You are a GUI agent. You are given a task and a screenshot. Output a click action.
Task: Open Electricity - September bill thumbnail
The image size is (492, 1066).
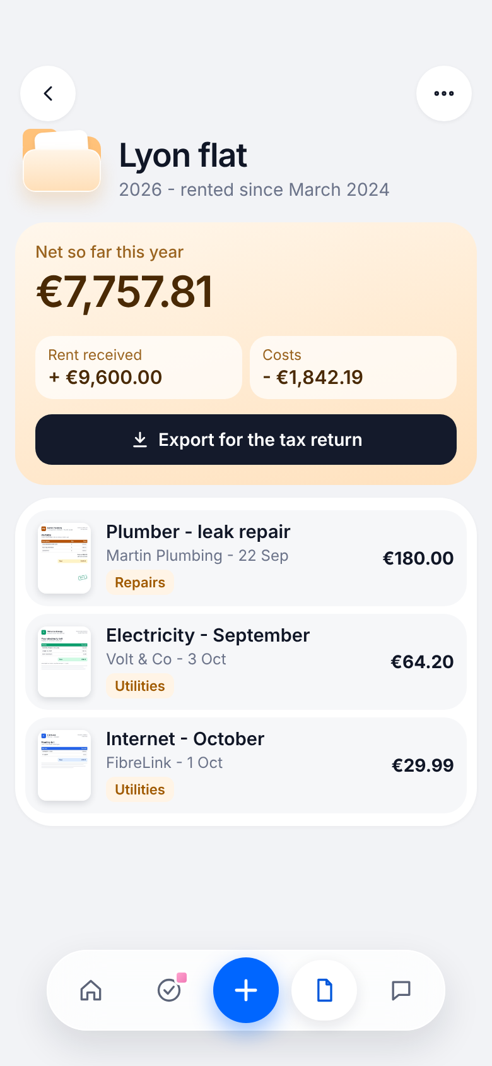(x=64, y=662)
